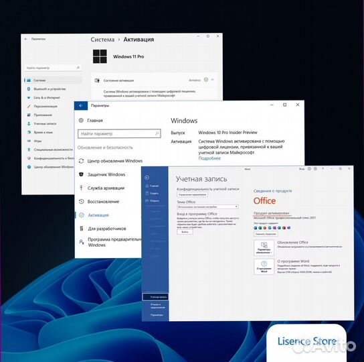
Task: Click Система breadcrumb in Windows 11 header
Action: (102, 40)
